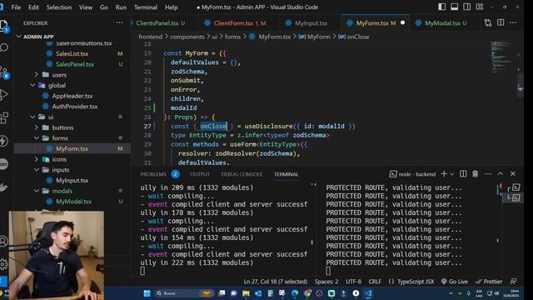
Task: Click the unsaved dot on MyForm.tsx tab
Action: [403, 22]
